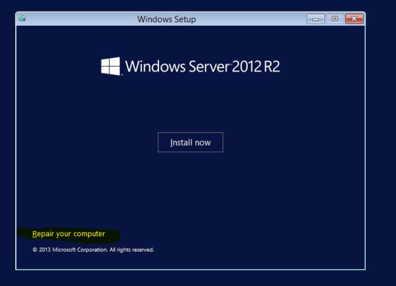Viewport: 396px width, 286px height.
Task: Maximize the Windows Setup window
Action: click(x=335, y=19)
